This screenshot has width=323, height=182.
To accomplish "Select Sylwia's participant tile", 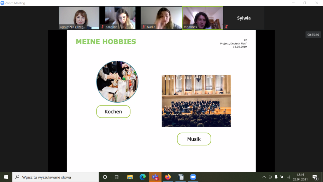I will point(244,18).
